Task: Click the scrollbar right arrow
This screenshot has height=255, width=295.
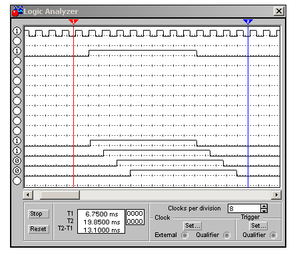Action: (x=276, y=195)
